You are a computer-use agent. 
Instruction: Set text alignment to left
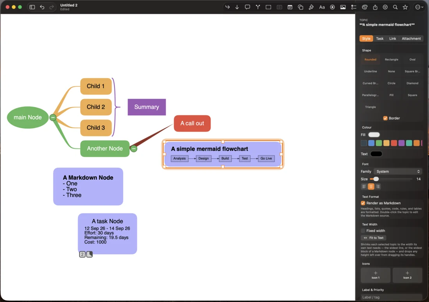pos(364,187)
